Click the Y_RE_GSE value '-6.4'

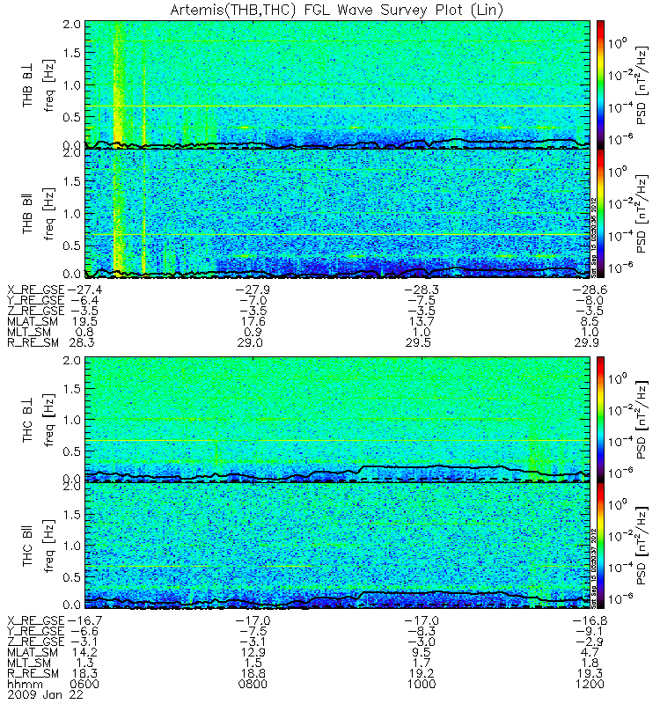point(84,300)
